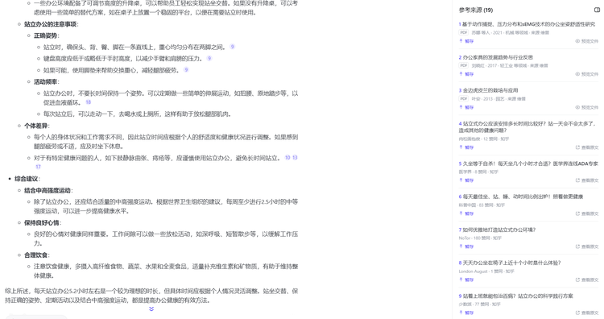604x319 pixels.
Task: Open 查看原文 for source 4
Action: pyautogui.click(x=587, y=147)
